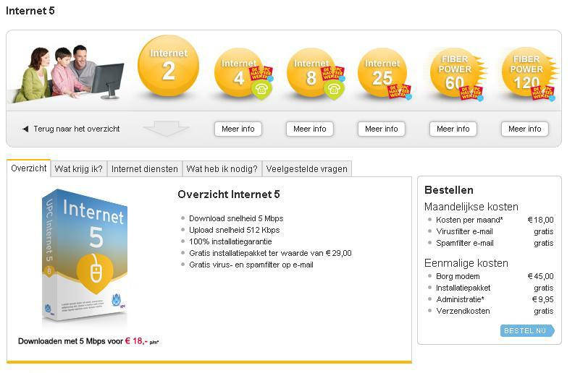Click the Downloaden met 5 Mbps caption
Screen dimensions: 575x373
coord(88,341)
